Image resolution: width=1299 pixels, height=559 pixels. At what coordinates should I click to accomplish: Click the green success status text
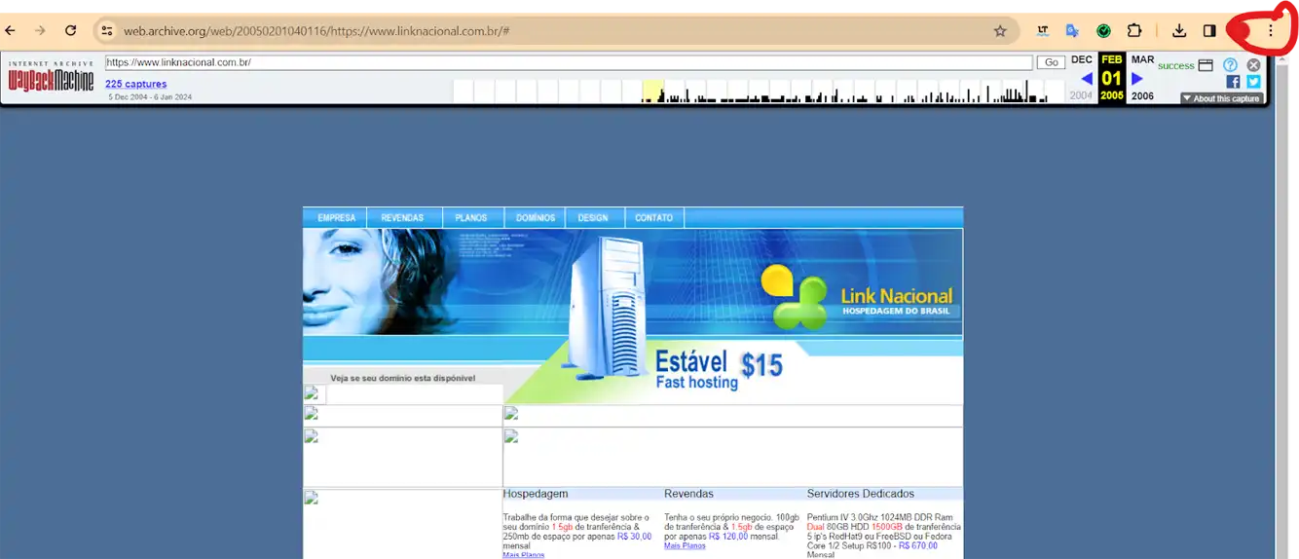[1176, 65]
